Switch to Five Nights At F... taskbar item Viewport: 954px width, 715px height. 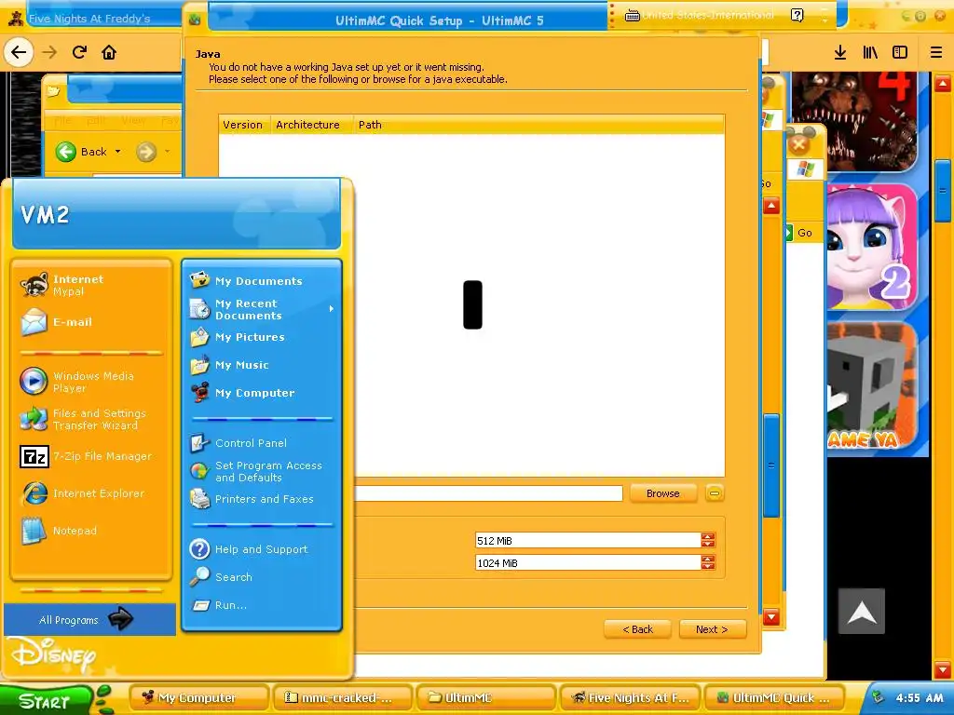tap(630, 698)
